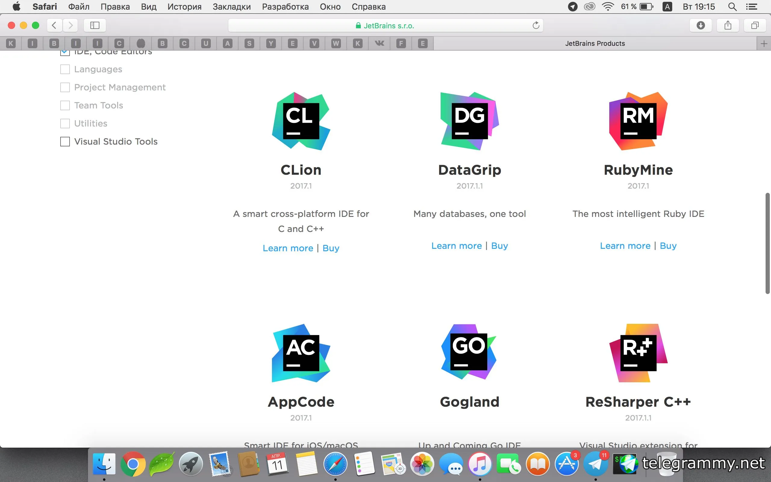Screen dimensions: 771x482
Task: Open the Share sheet icon
Action: [x=728, y=25]
